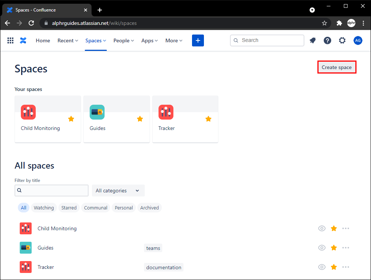Click the teams category label
The image size is (371, 280).
click(153, 248)
